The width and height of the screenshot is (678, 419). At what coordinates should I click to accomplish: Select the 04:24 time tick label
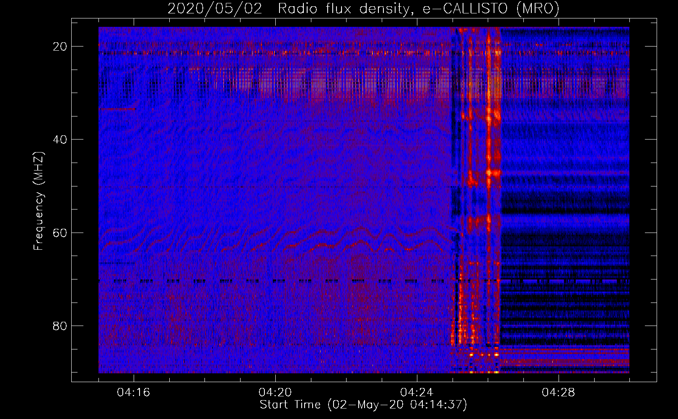pyautogui.click(x=417, y=393)
